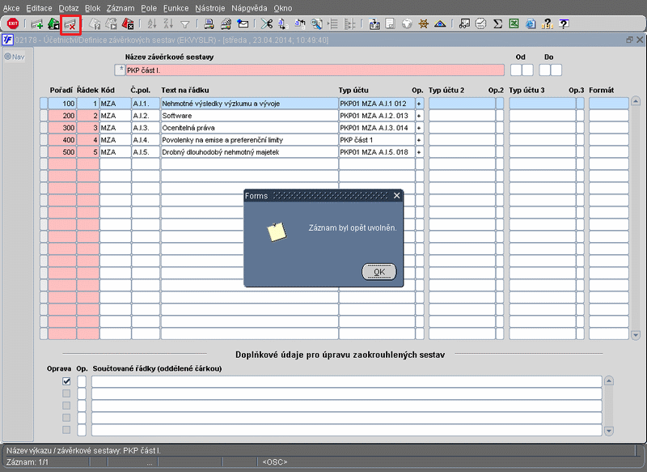
Task: Click scroll up arrow of main table
Action: (636, 101)
